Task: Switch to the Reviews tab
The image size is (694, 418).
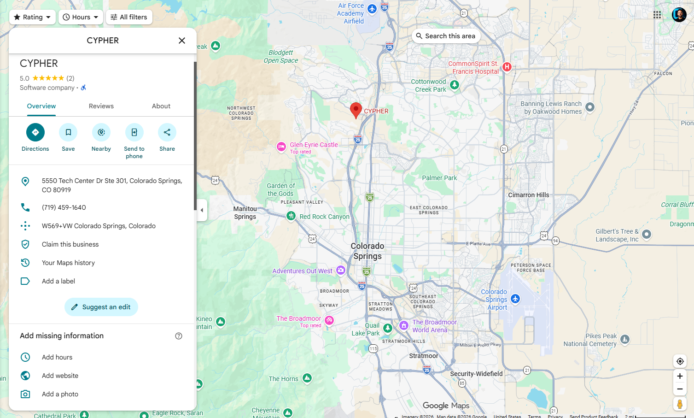Action: tap(101, 106)
